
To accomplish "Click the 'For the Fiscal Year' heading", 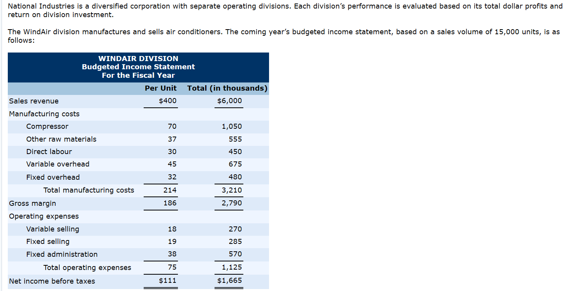I will pyautogui.click(x=138, y=75).
